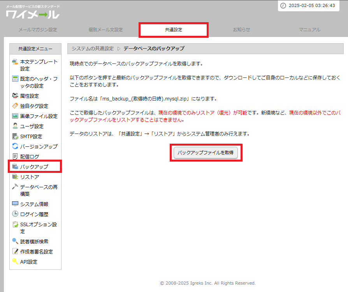Open データベースの再構築 menu link
The height and width of the screenshot is (292, 348).
[39, 190]
